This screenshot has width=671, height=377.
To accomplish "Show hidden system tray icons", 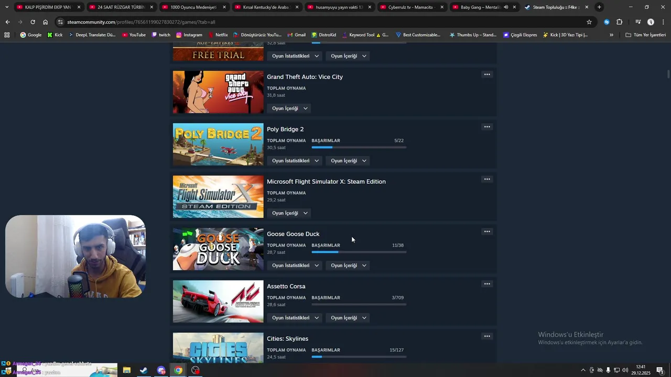I will click(583, 370).
